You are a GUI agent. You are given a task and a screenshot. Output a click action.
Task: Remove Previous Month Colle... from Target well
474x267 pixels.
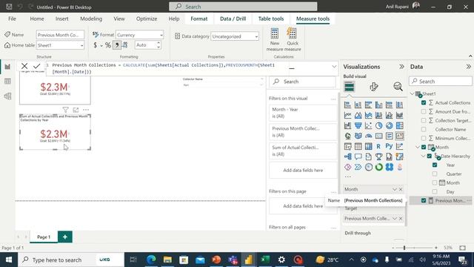click(x=401, y=218)
